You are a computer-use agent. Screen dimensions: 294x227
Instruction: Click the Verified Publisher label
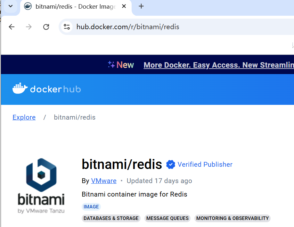[205, 164]
